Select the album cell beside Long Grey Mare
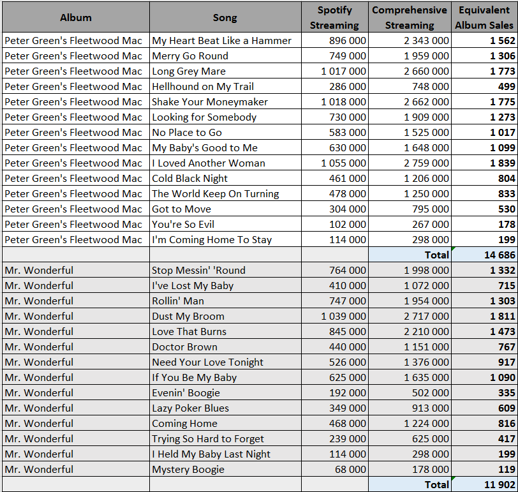Viewport: 518px width, 492px height. click(x=76, y=71)
